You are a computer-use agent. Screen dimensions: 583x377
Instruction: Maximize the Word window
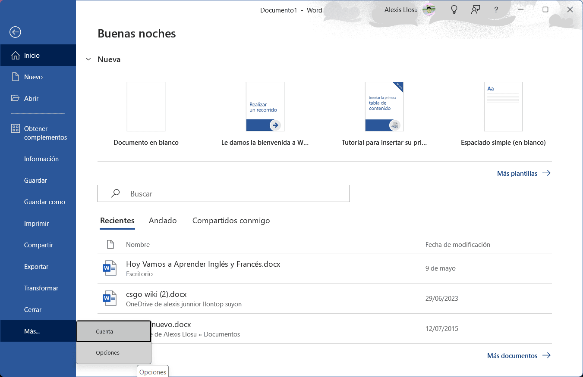(x=545, y=9)
